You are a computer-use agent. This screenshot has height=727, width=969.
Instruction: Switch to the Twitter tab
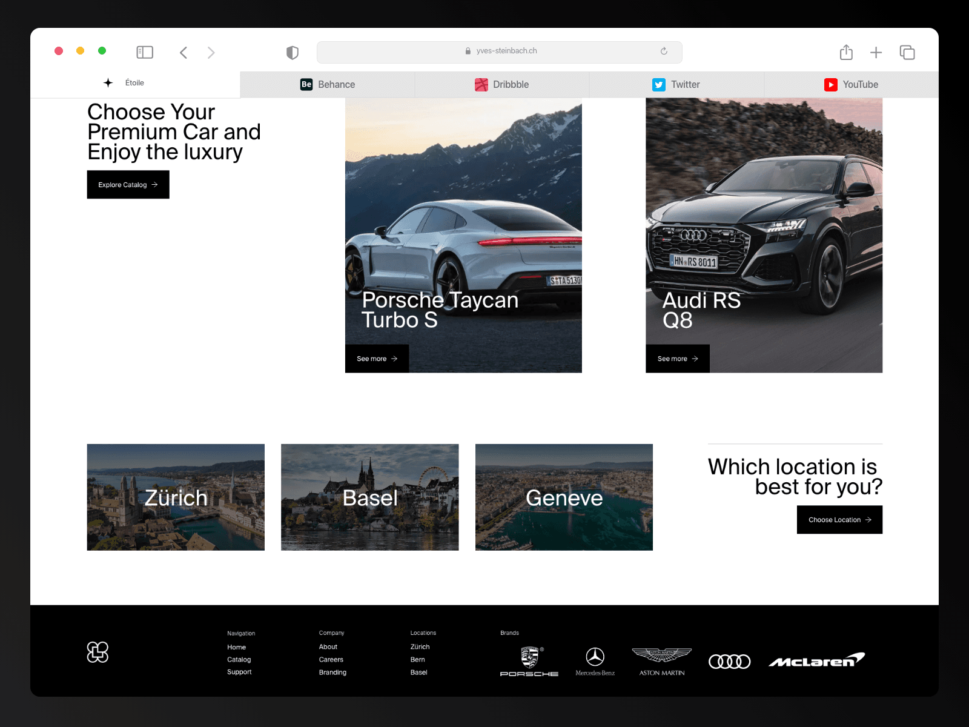[676, 85]
